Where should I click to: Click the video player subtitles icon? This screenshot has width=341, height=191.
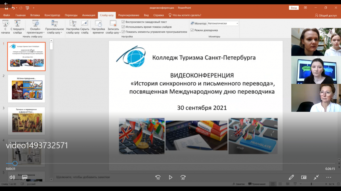[x=25, y=177]
